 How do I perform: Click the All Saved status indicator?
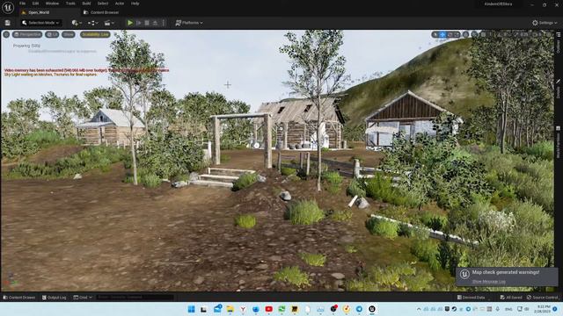511,298
